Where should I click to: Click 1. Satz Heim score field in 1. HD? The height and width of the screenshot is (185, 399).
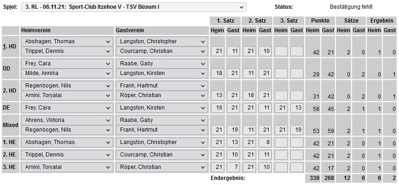point(217,51)
